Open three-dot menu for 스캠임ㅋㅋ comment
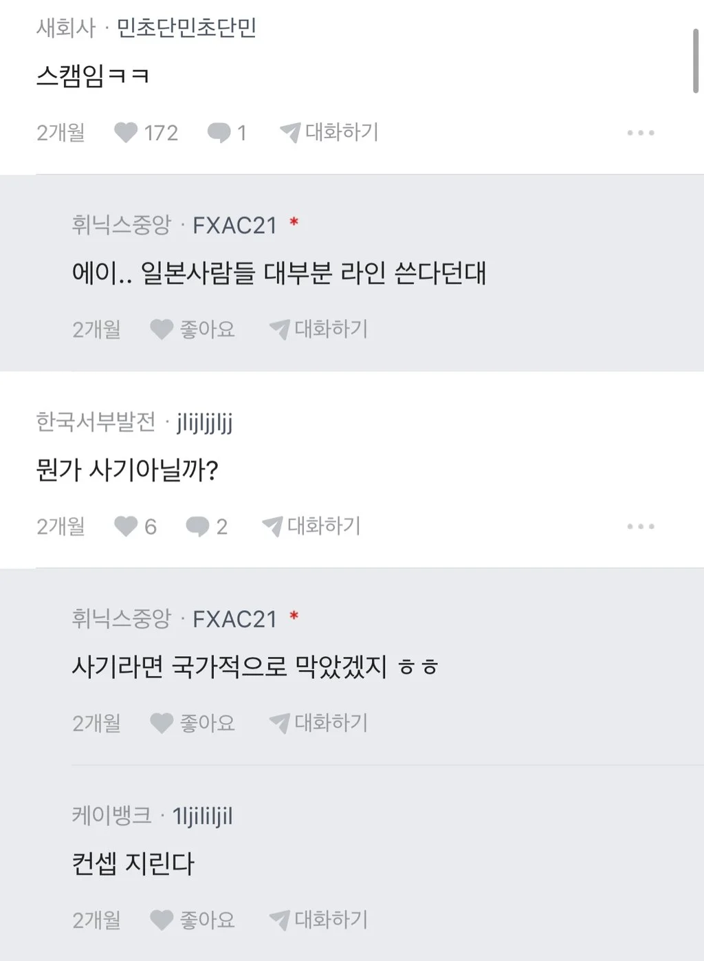This screenshot has height=961, width=704. [640, 133]
